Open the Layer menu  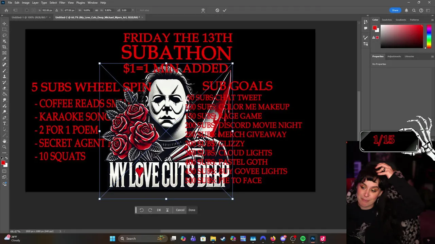pyautogui.click(x=35, y=3)
